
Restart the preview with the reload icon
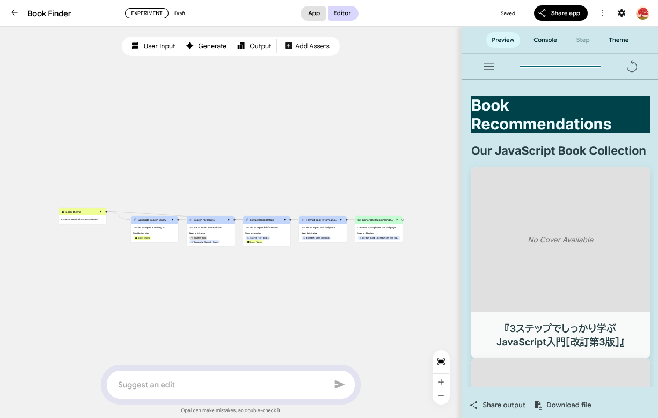coord(632,67)
